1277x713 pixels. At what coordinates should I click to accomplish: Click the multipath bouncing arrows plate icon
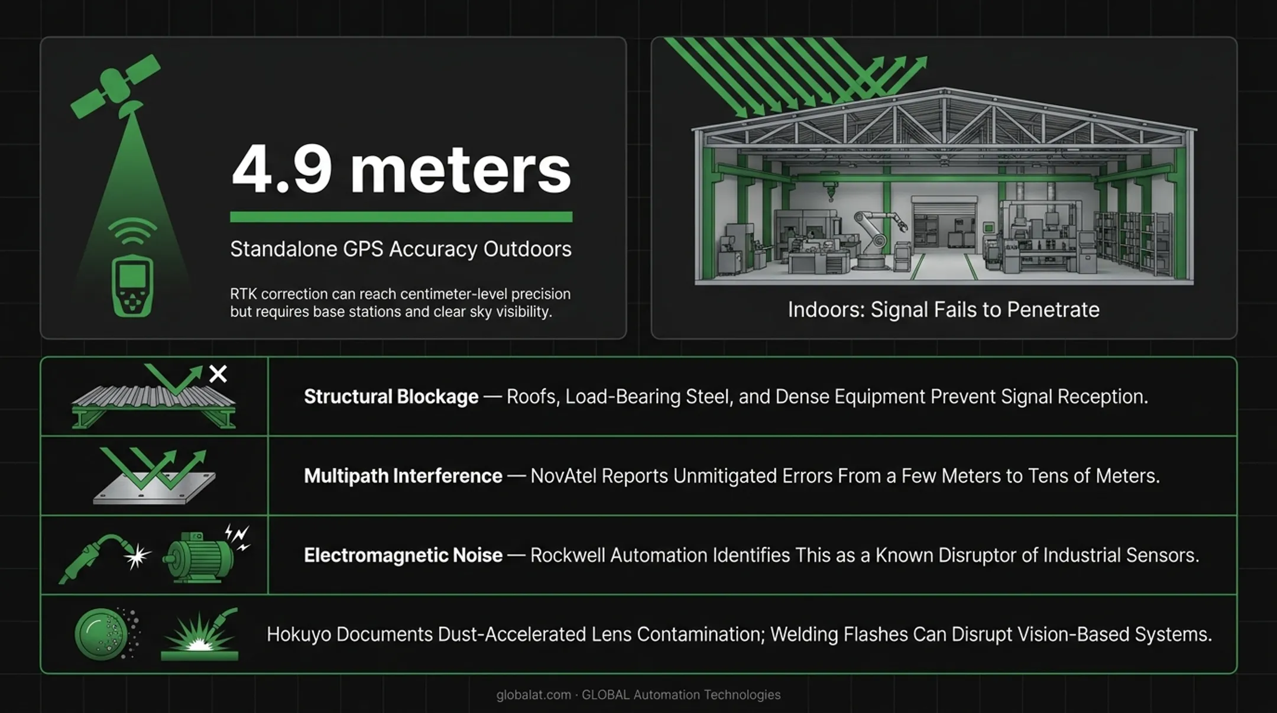(154, 476)
